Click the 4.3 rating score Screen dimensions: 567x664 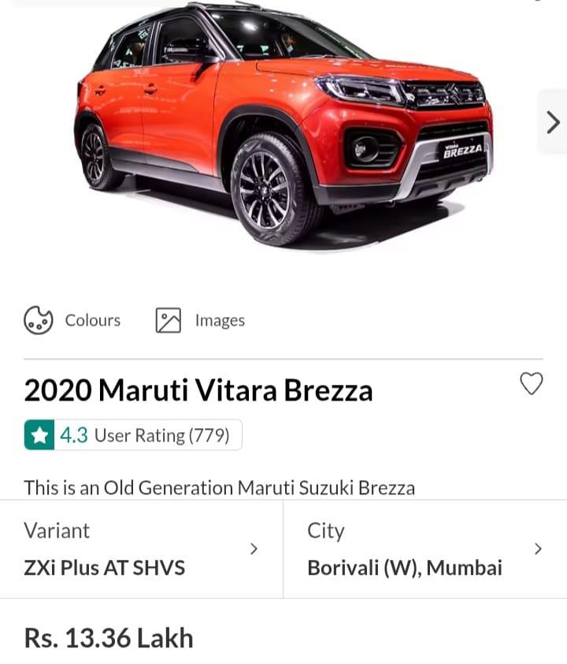(73, 435)
